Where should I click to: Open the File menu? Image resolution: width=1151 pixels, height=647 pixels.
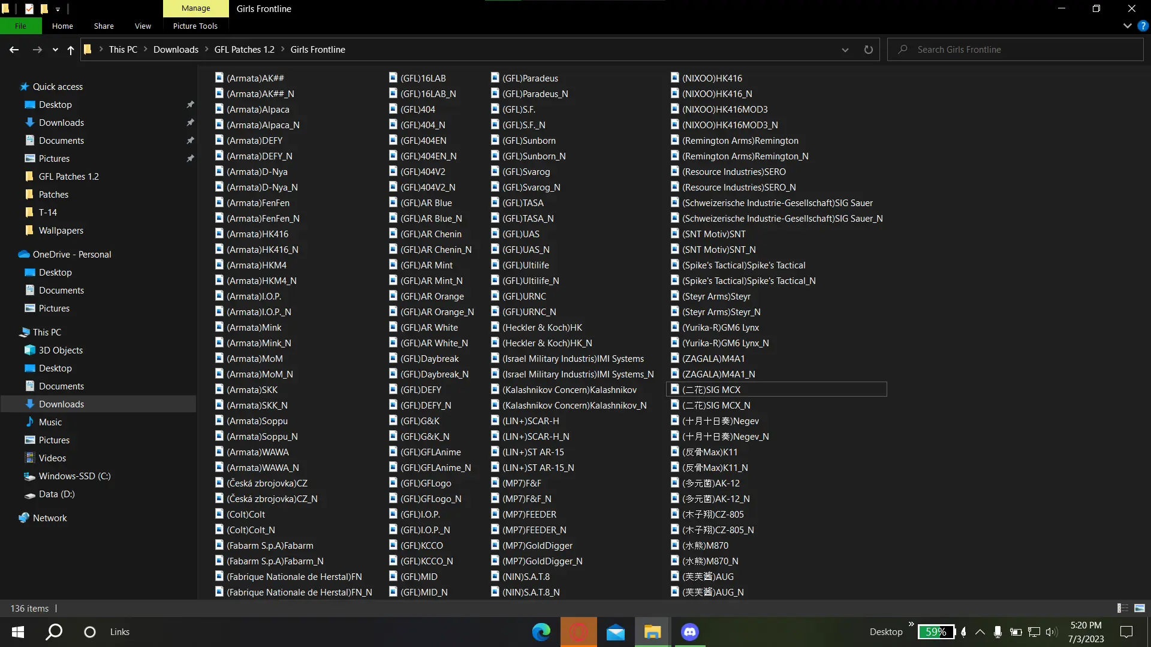coord(20,26)
